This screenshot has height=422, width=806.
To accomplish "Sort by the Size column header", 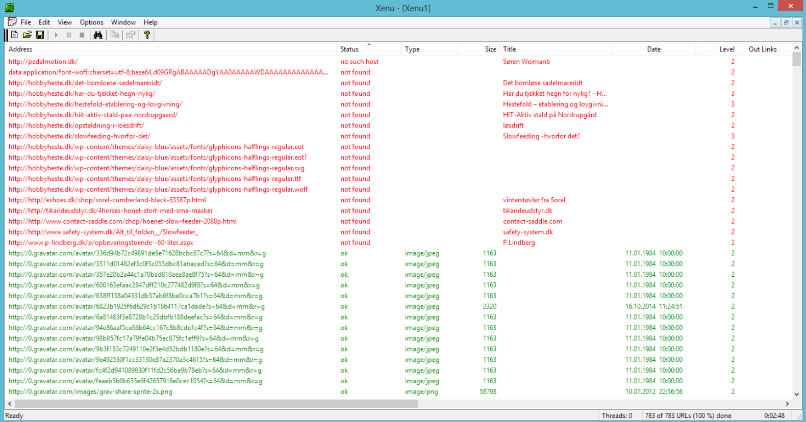I will (478, 49).
